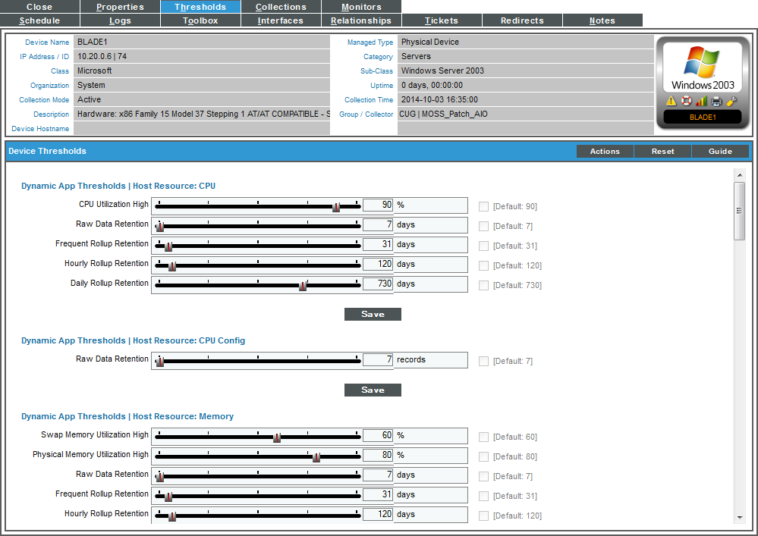Switch to the Collections tab
Image resolution: width=758 pixels, height=536 pixels.
(x=281, y=6)
